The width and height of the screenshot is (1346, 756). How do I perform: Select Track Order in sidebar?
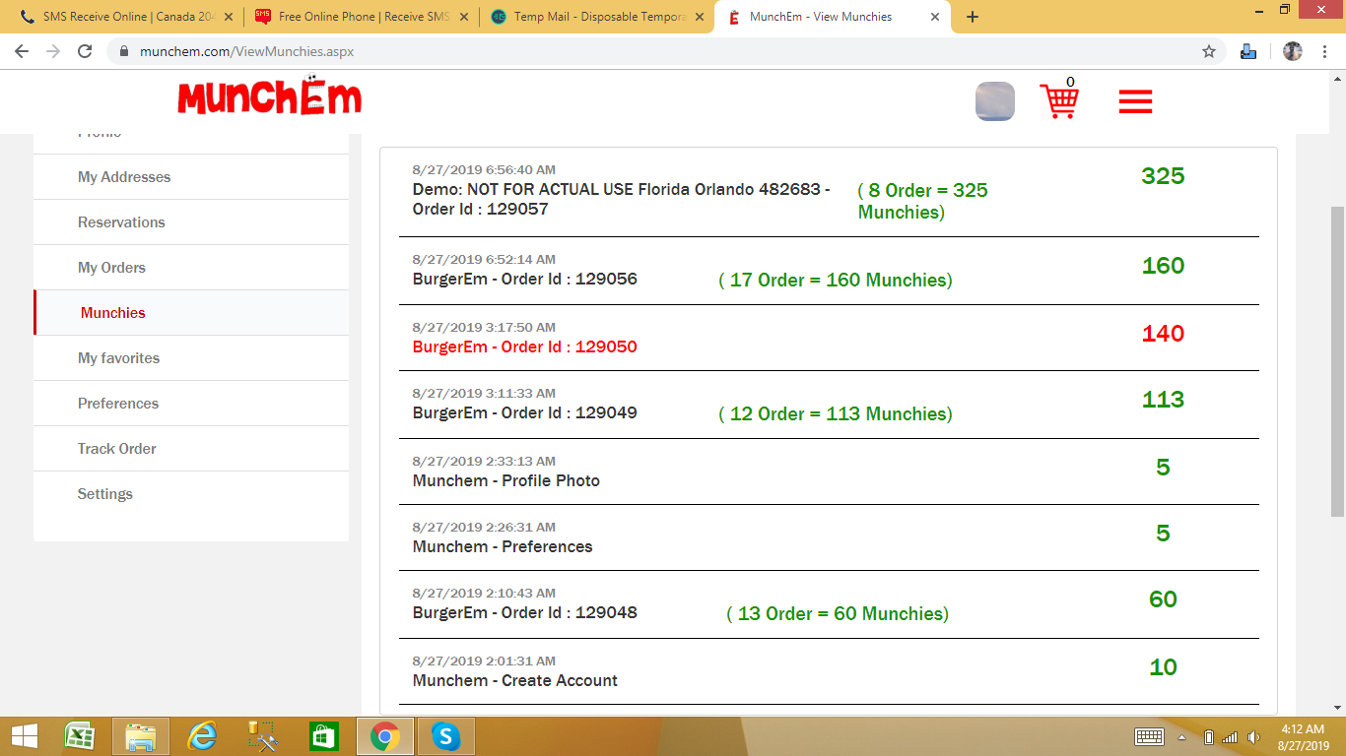coord(117,449)
